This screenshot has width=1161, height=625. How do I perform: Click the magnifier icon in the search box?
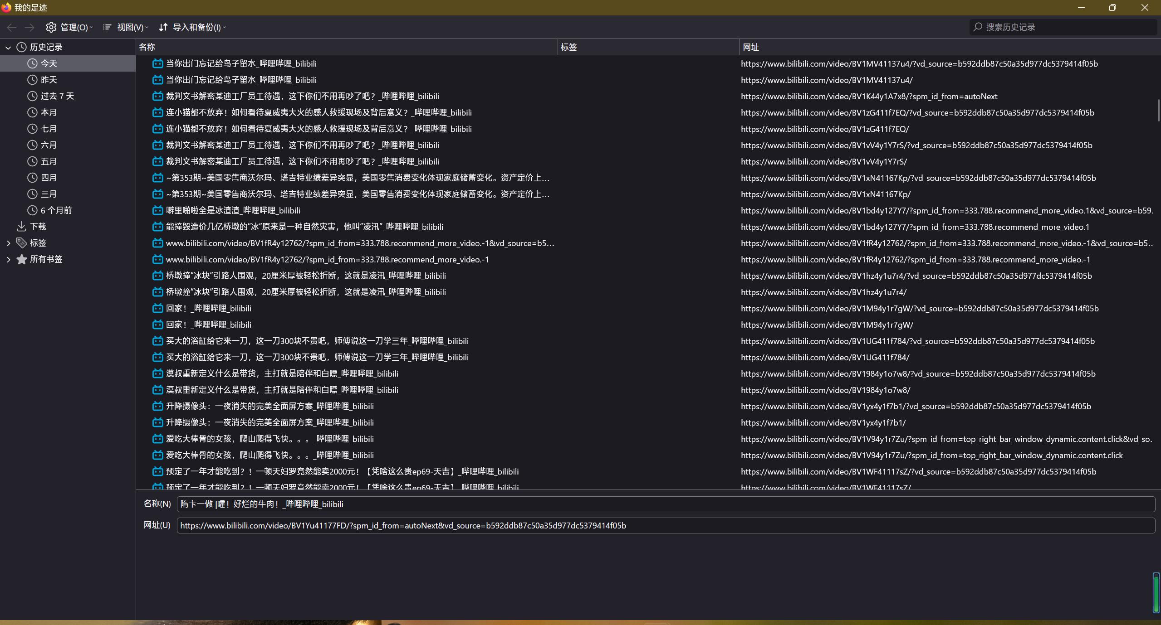978,27
